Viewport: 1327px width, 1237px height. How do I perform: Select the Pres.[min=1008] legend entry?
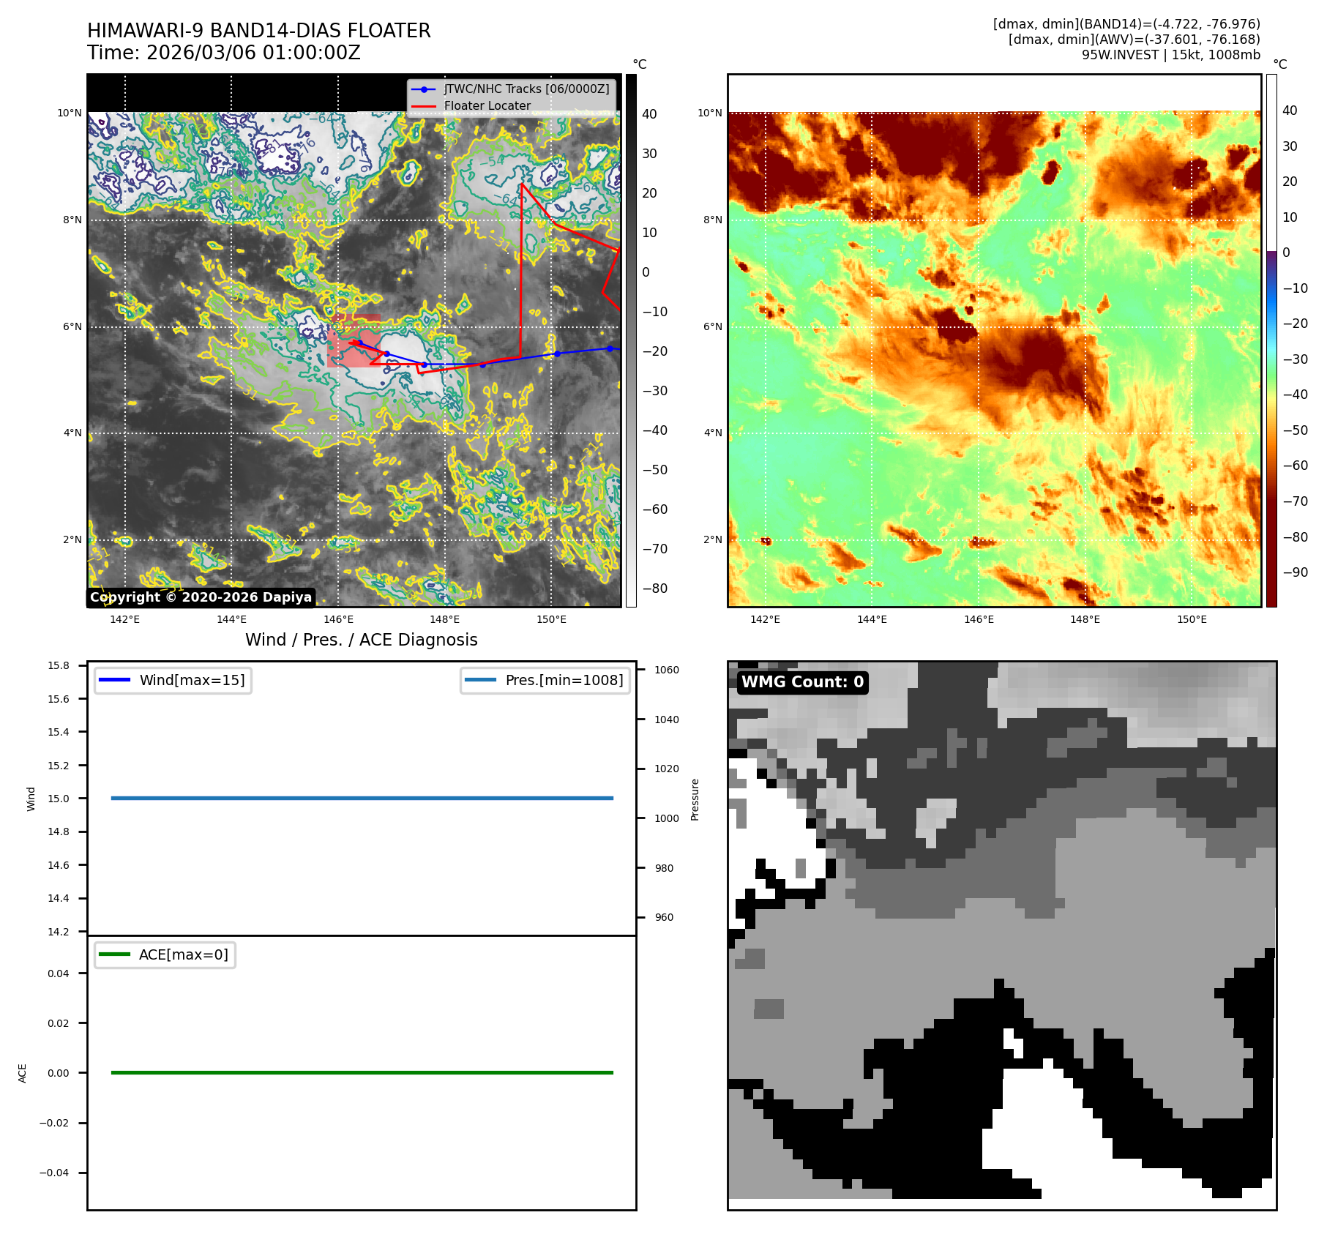564,680
